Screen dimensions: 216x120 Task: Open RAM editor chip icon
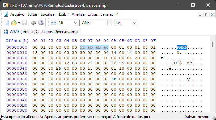33,23
